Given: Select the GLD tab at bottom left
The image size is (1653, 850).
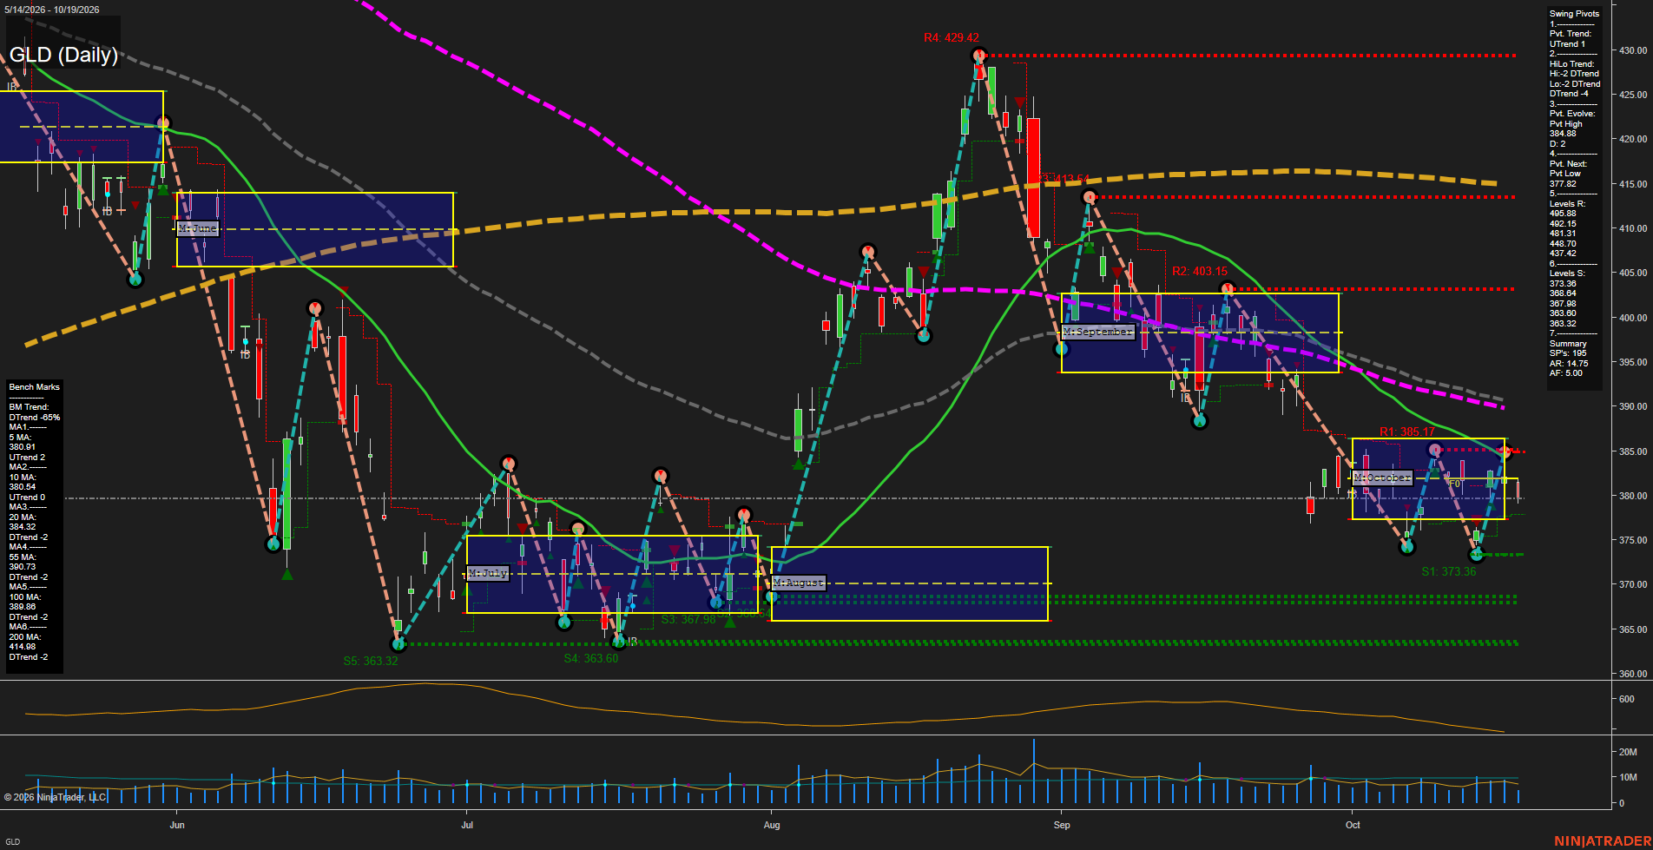Looking at the screenshot, I should [x=13, y=841].
